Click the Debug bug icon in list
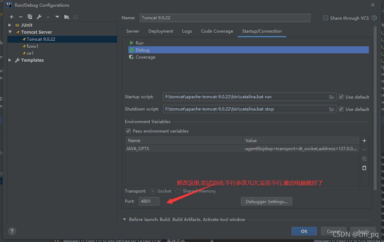The width and height of the screenshot is (384, 242). [x=132, y=50]
